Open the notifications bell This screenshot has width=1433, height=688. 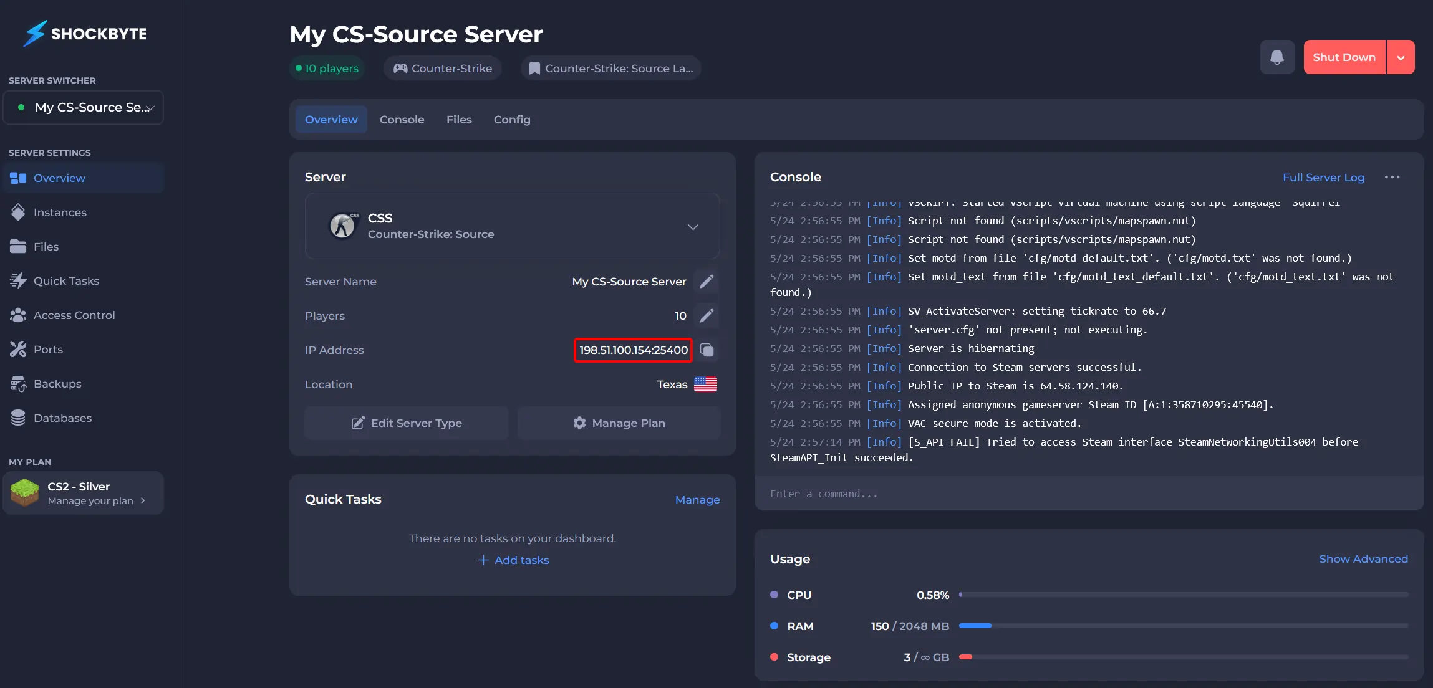point(1276,57)
